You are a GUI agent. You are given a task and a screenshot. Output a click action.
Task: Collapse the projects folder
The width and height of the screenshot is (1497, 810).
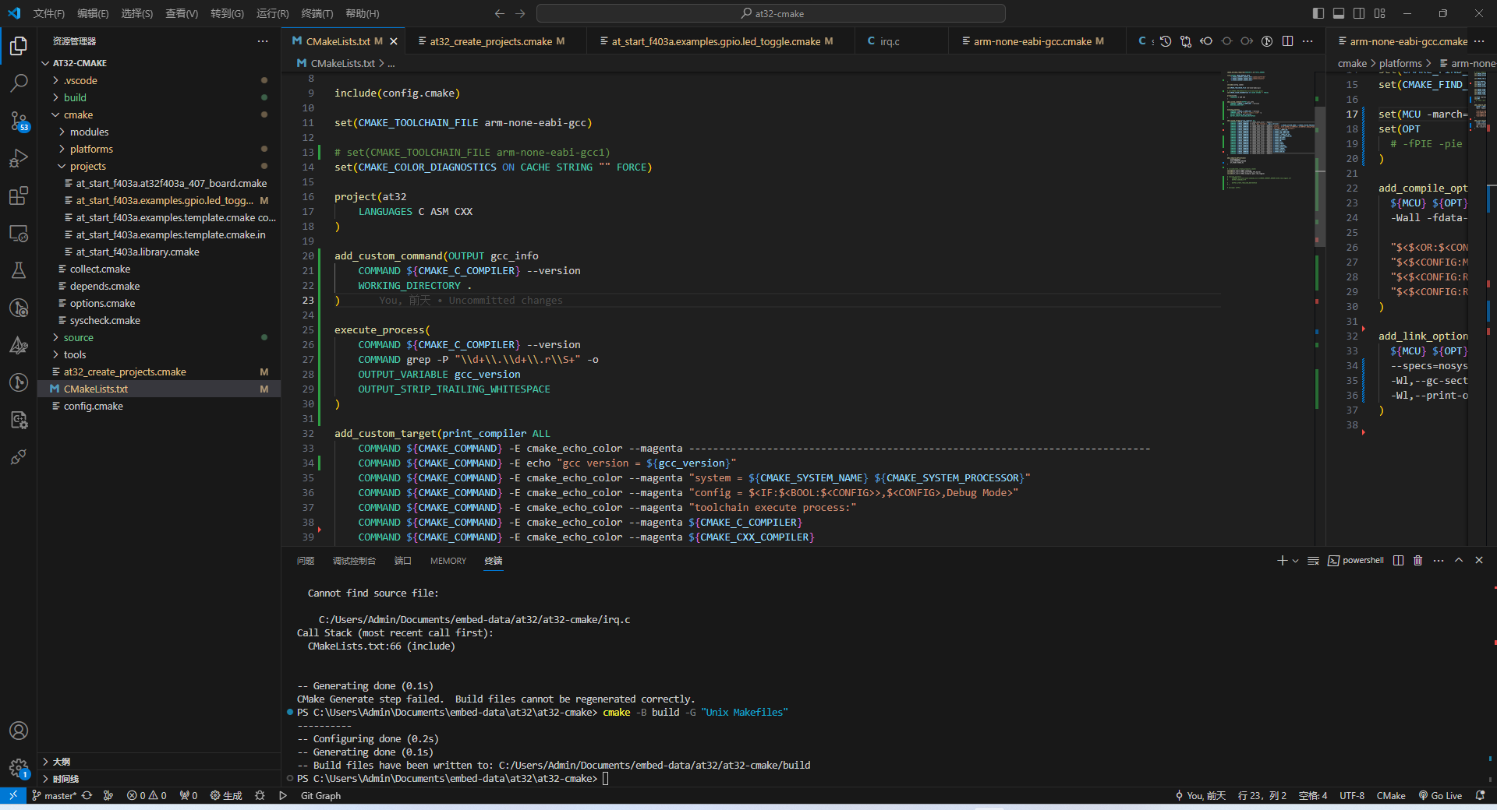[159, 166]
